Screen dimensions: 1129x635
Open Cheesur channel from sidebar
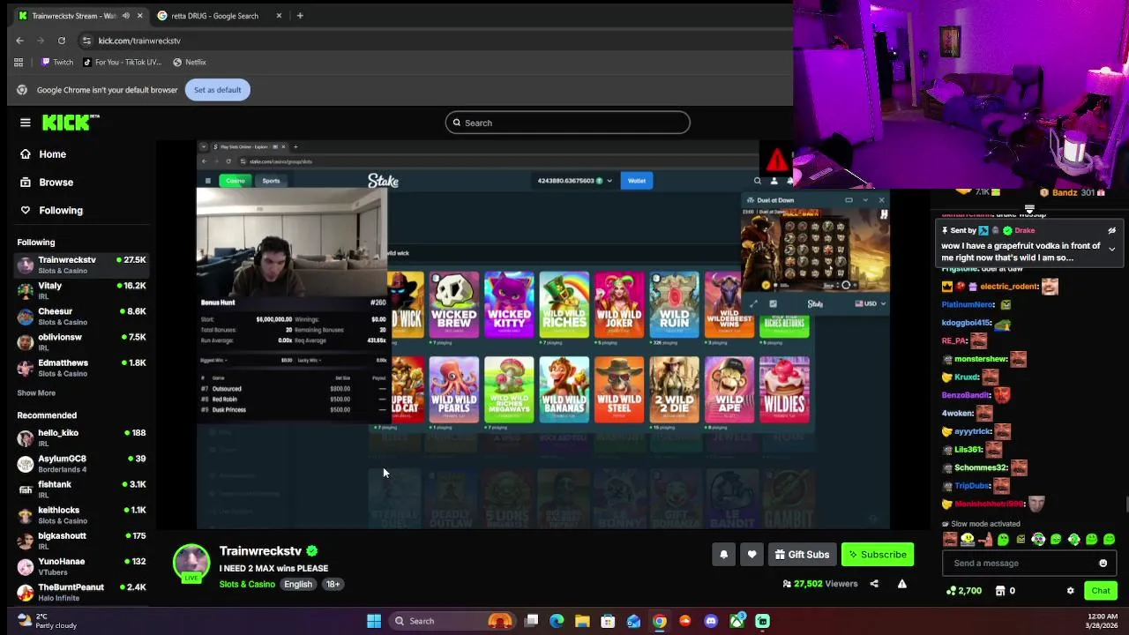(x=81, y=316)
